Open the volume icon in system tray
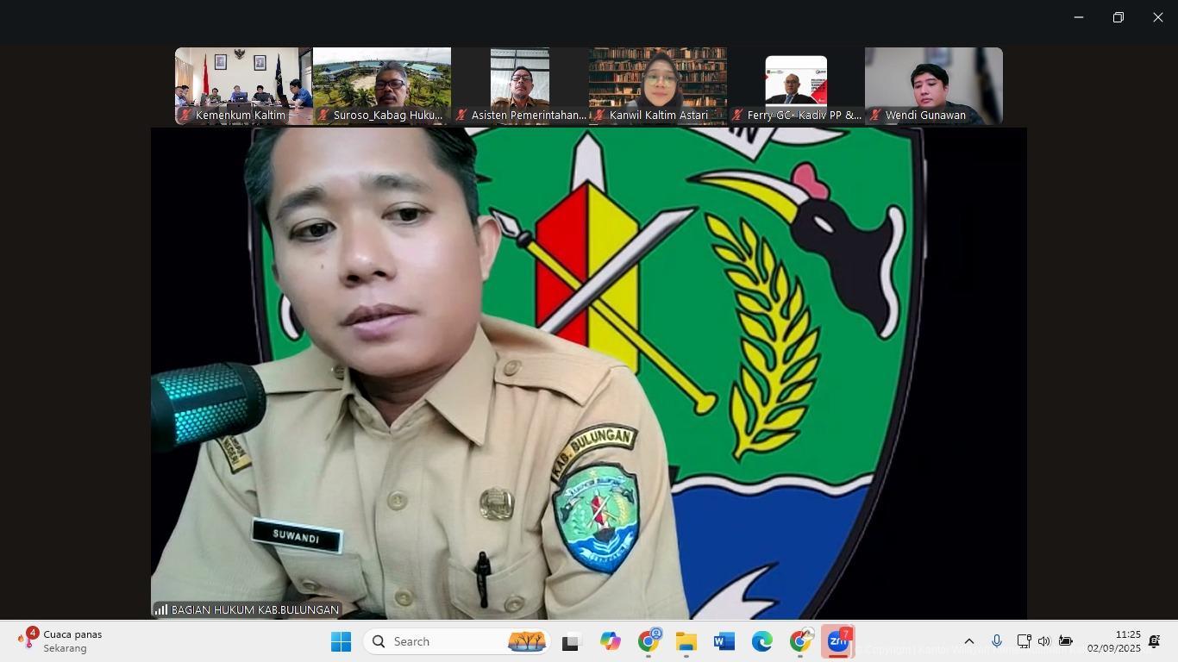This screenshot has width=1178, height=662. click(x=1044, y=641)
